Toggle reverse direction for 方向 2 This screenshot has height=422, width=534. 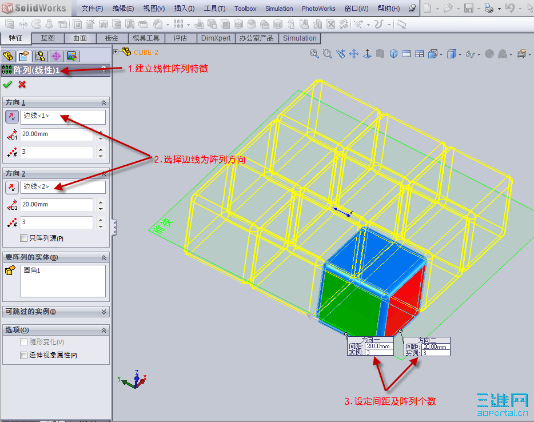point(11,188)
